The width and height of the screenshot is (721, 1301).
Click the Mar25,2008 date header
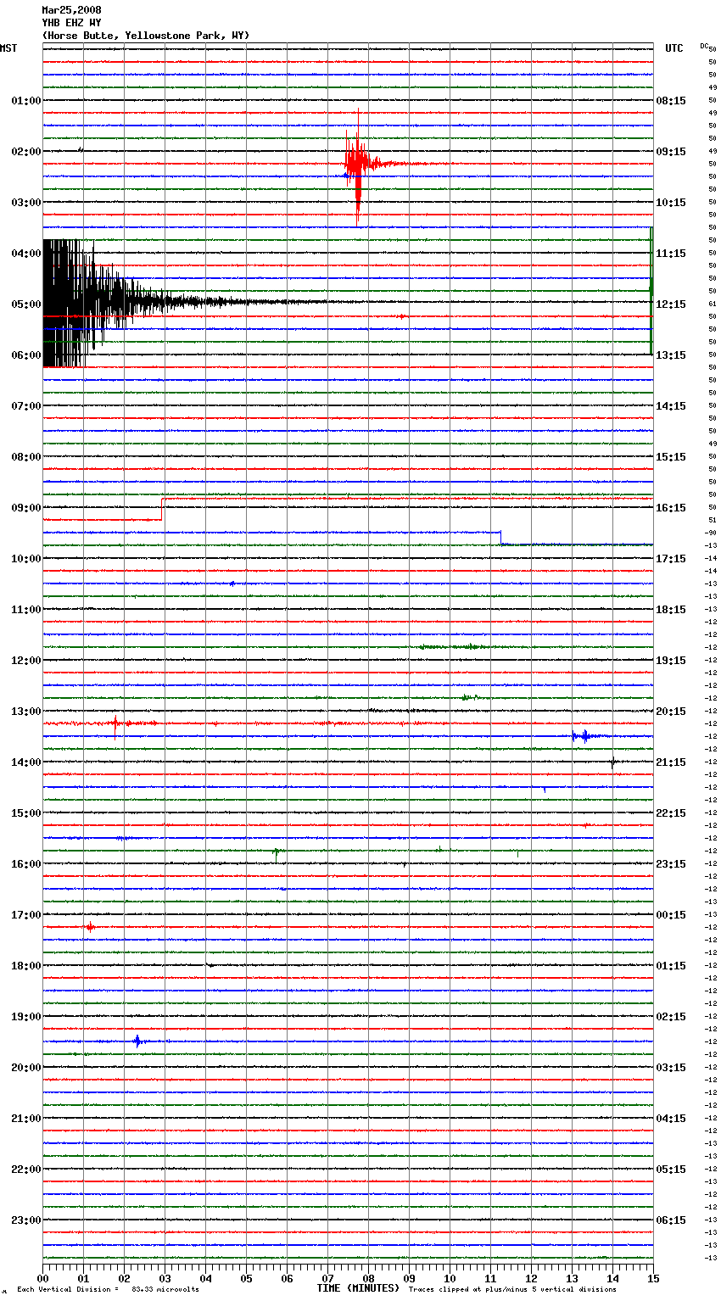pyautogui.click(x=71, y=10)
